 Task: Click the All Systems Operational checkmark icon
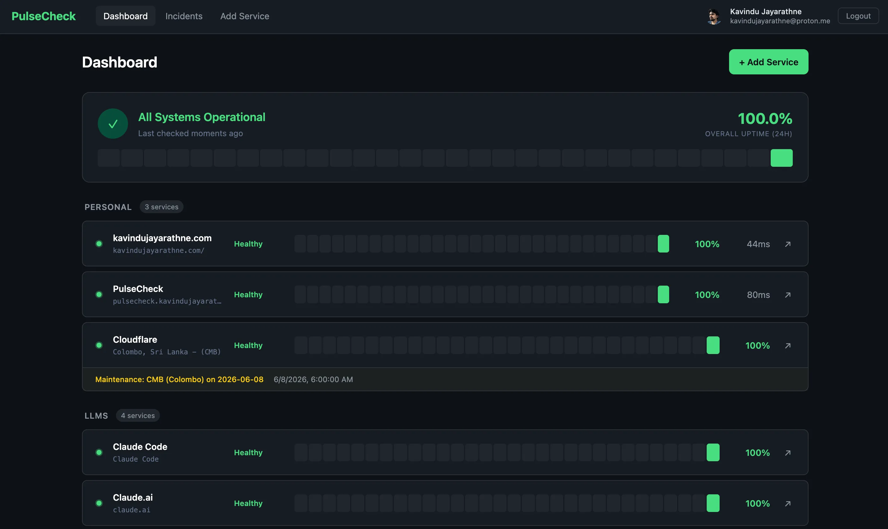click(x=113, y=124)
